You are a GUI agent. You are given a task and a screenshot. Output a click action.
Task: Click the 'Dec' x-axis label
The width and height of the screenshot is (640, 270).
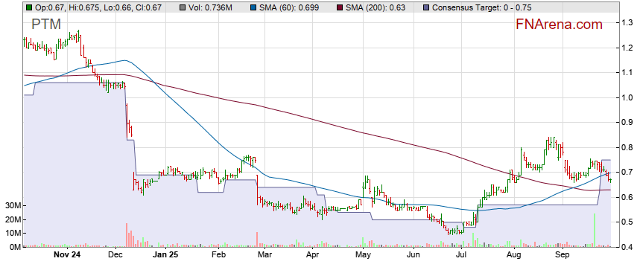116,255
